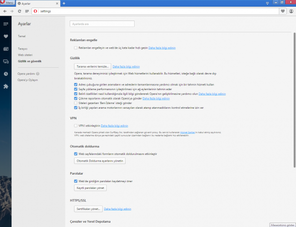Toggle address bar prediction service checkbox
The height and width of the screenshot is (227, 296).
tap(76, 84)
